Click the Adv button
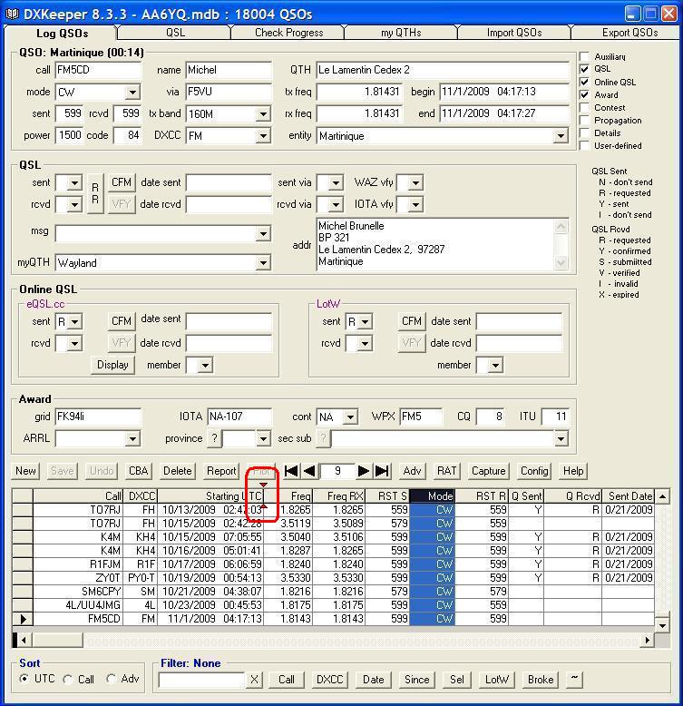The image size is (683, 706). (412, 471)
